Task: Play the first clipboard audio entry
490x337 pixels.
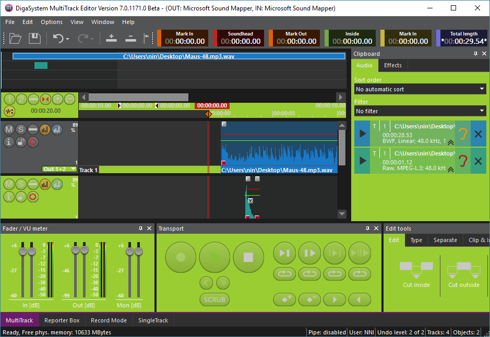Action: click(x=362, y=134)
